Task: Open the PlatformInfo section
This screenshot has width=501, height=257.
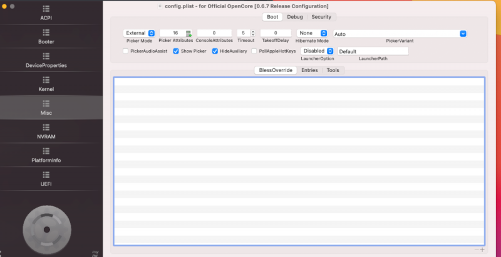Action: 46,155
